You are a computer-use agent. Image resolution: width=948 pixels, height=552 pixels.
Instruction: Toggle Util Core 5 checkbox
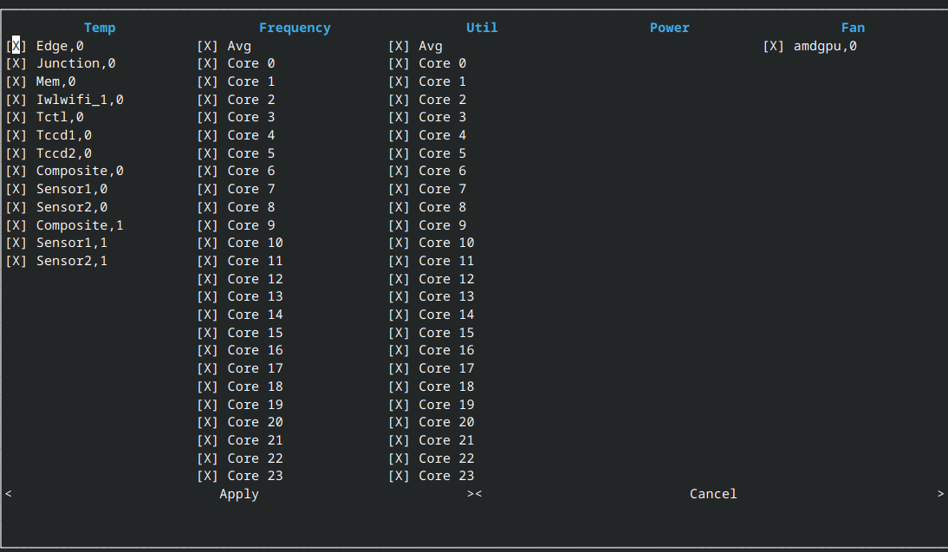[x=399, y=153]
